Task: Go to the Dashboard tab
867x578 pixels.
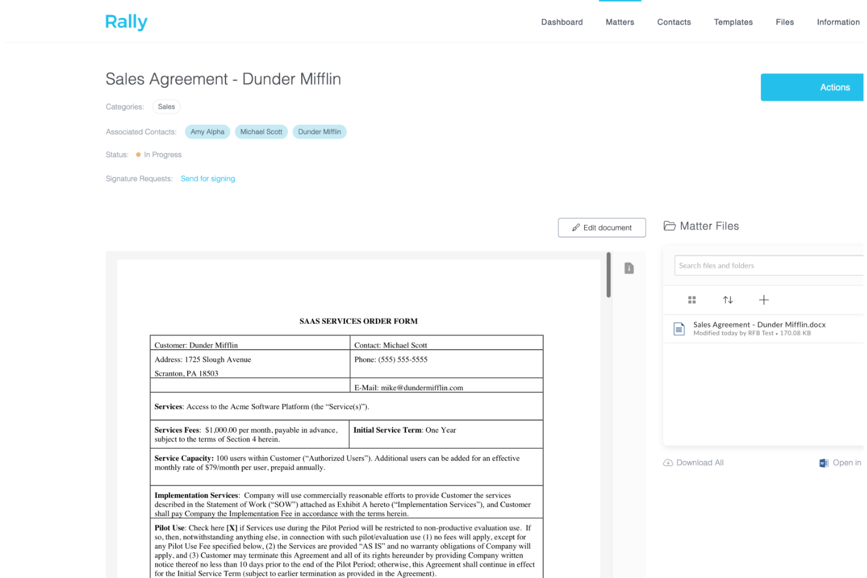Action: click(562, 22)
